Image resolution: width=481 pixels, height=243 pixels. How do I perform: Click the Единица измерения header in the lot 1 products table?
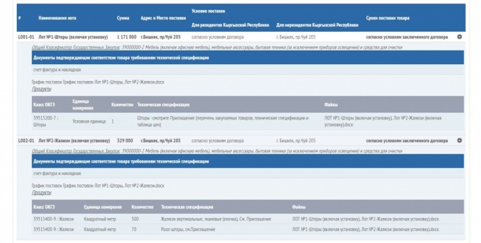tap(83, 105)
